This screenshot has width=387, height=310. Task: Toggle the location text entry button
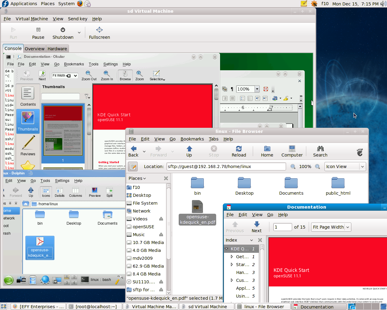coord(133,167)
